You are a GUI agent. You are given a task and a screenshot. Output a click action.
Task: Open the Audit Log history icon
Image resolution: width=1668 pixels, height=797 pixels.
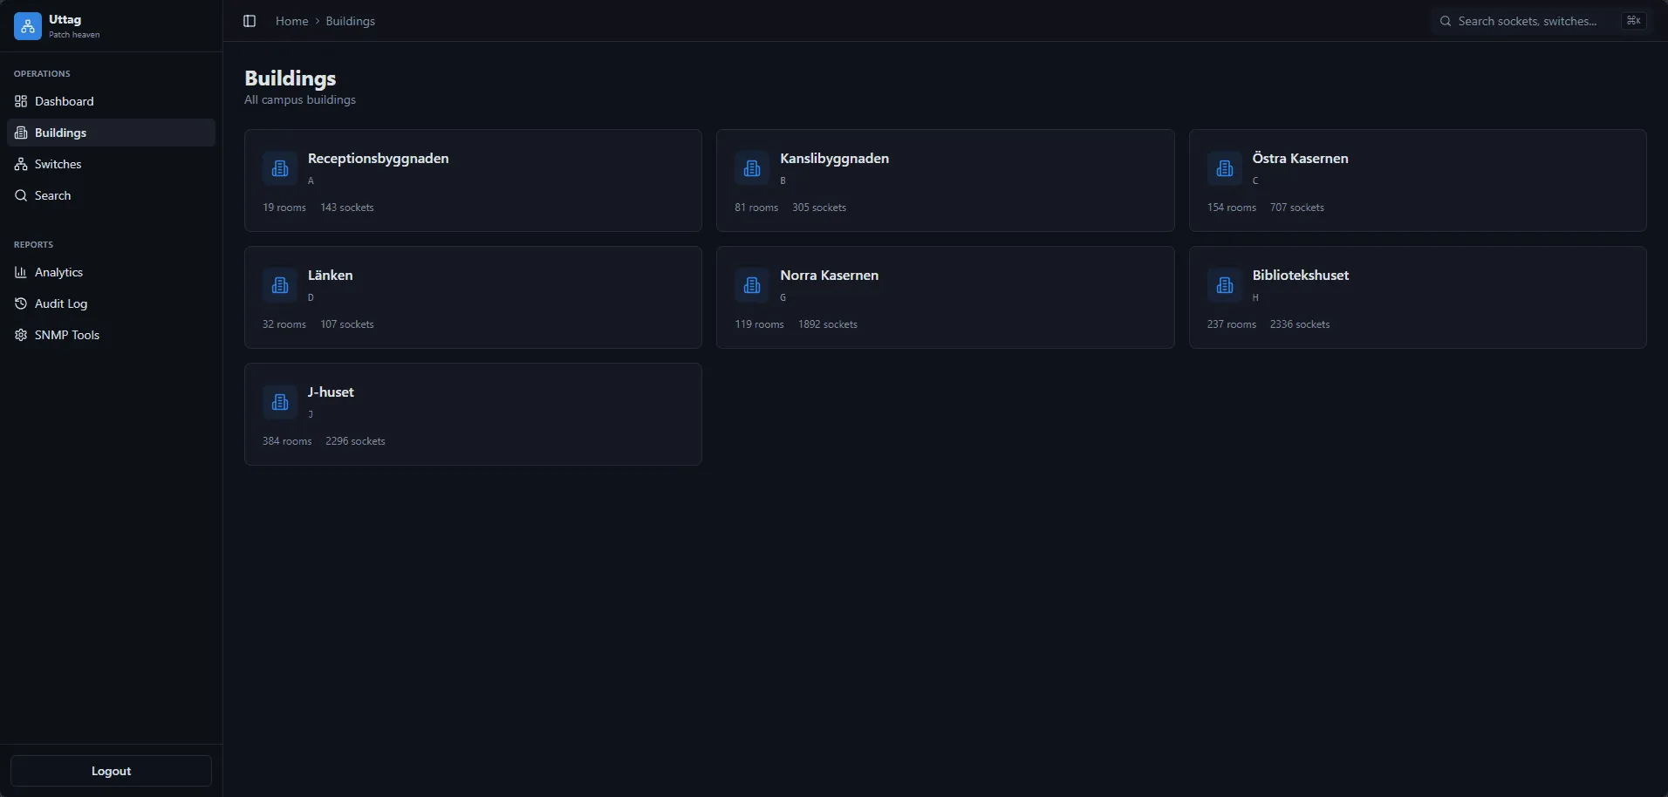click(x=21, y=303)
